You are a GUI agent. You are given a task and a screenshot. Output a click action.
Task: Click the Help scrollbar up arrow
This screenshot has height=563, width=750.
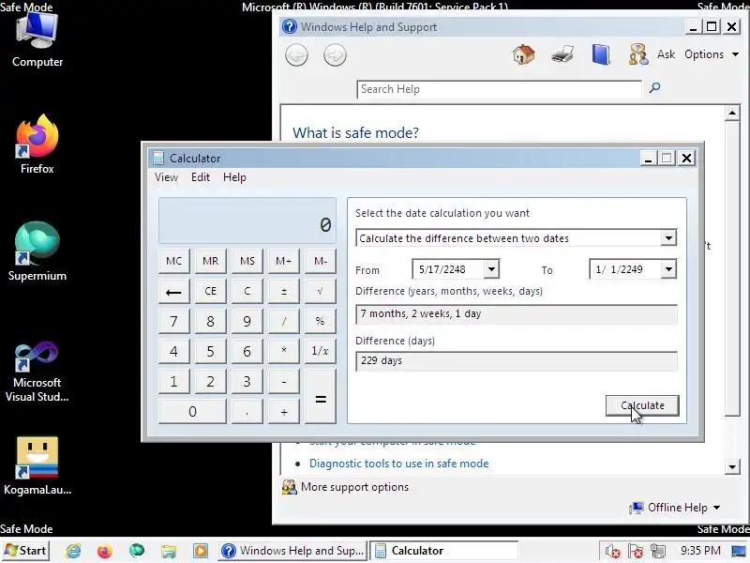click(x=732, y=113)
